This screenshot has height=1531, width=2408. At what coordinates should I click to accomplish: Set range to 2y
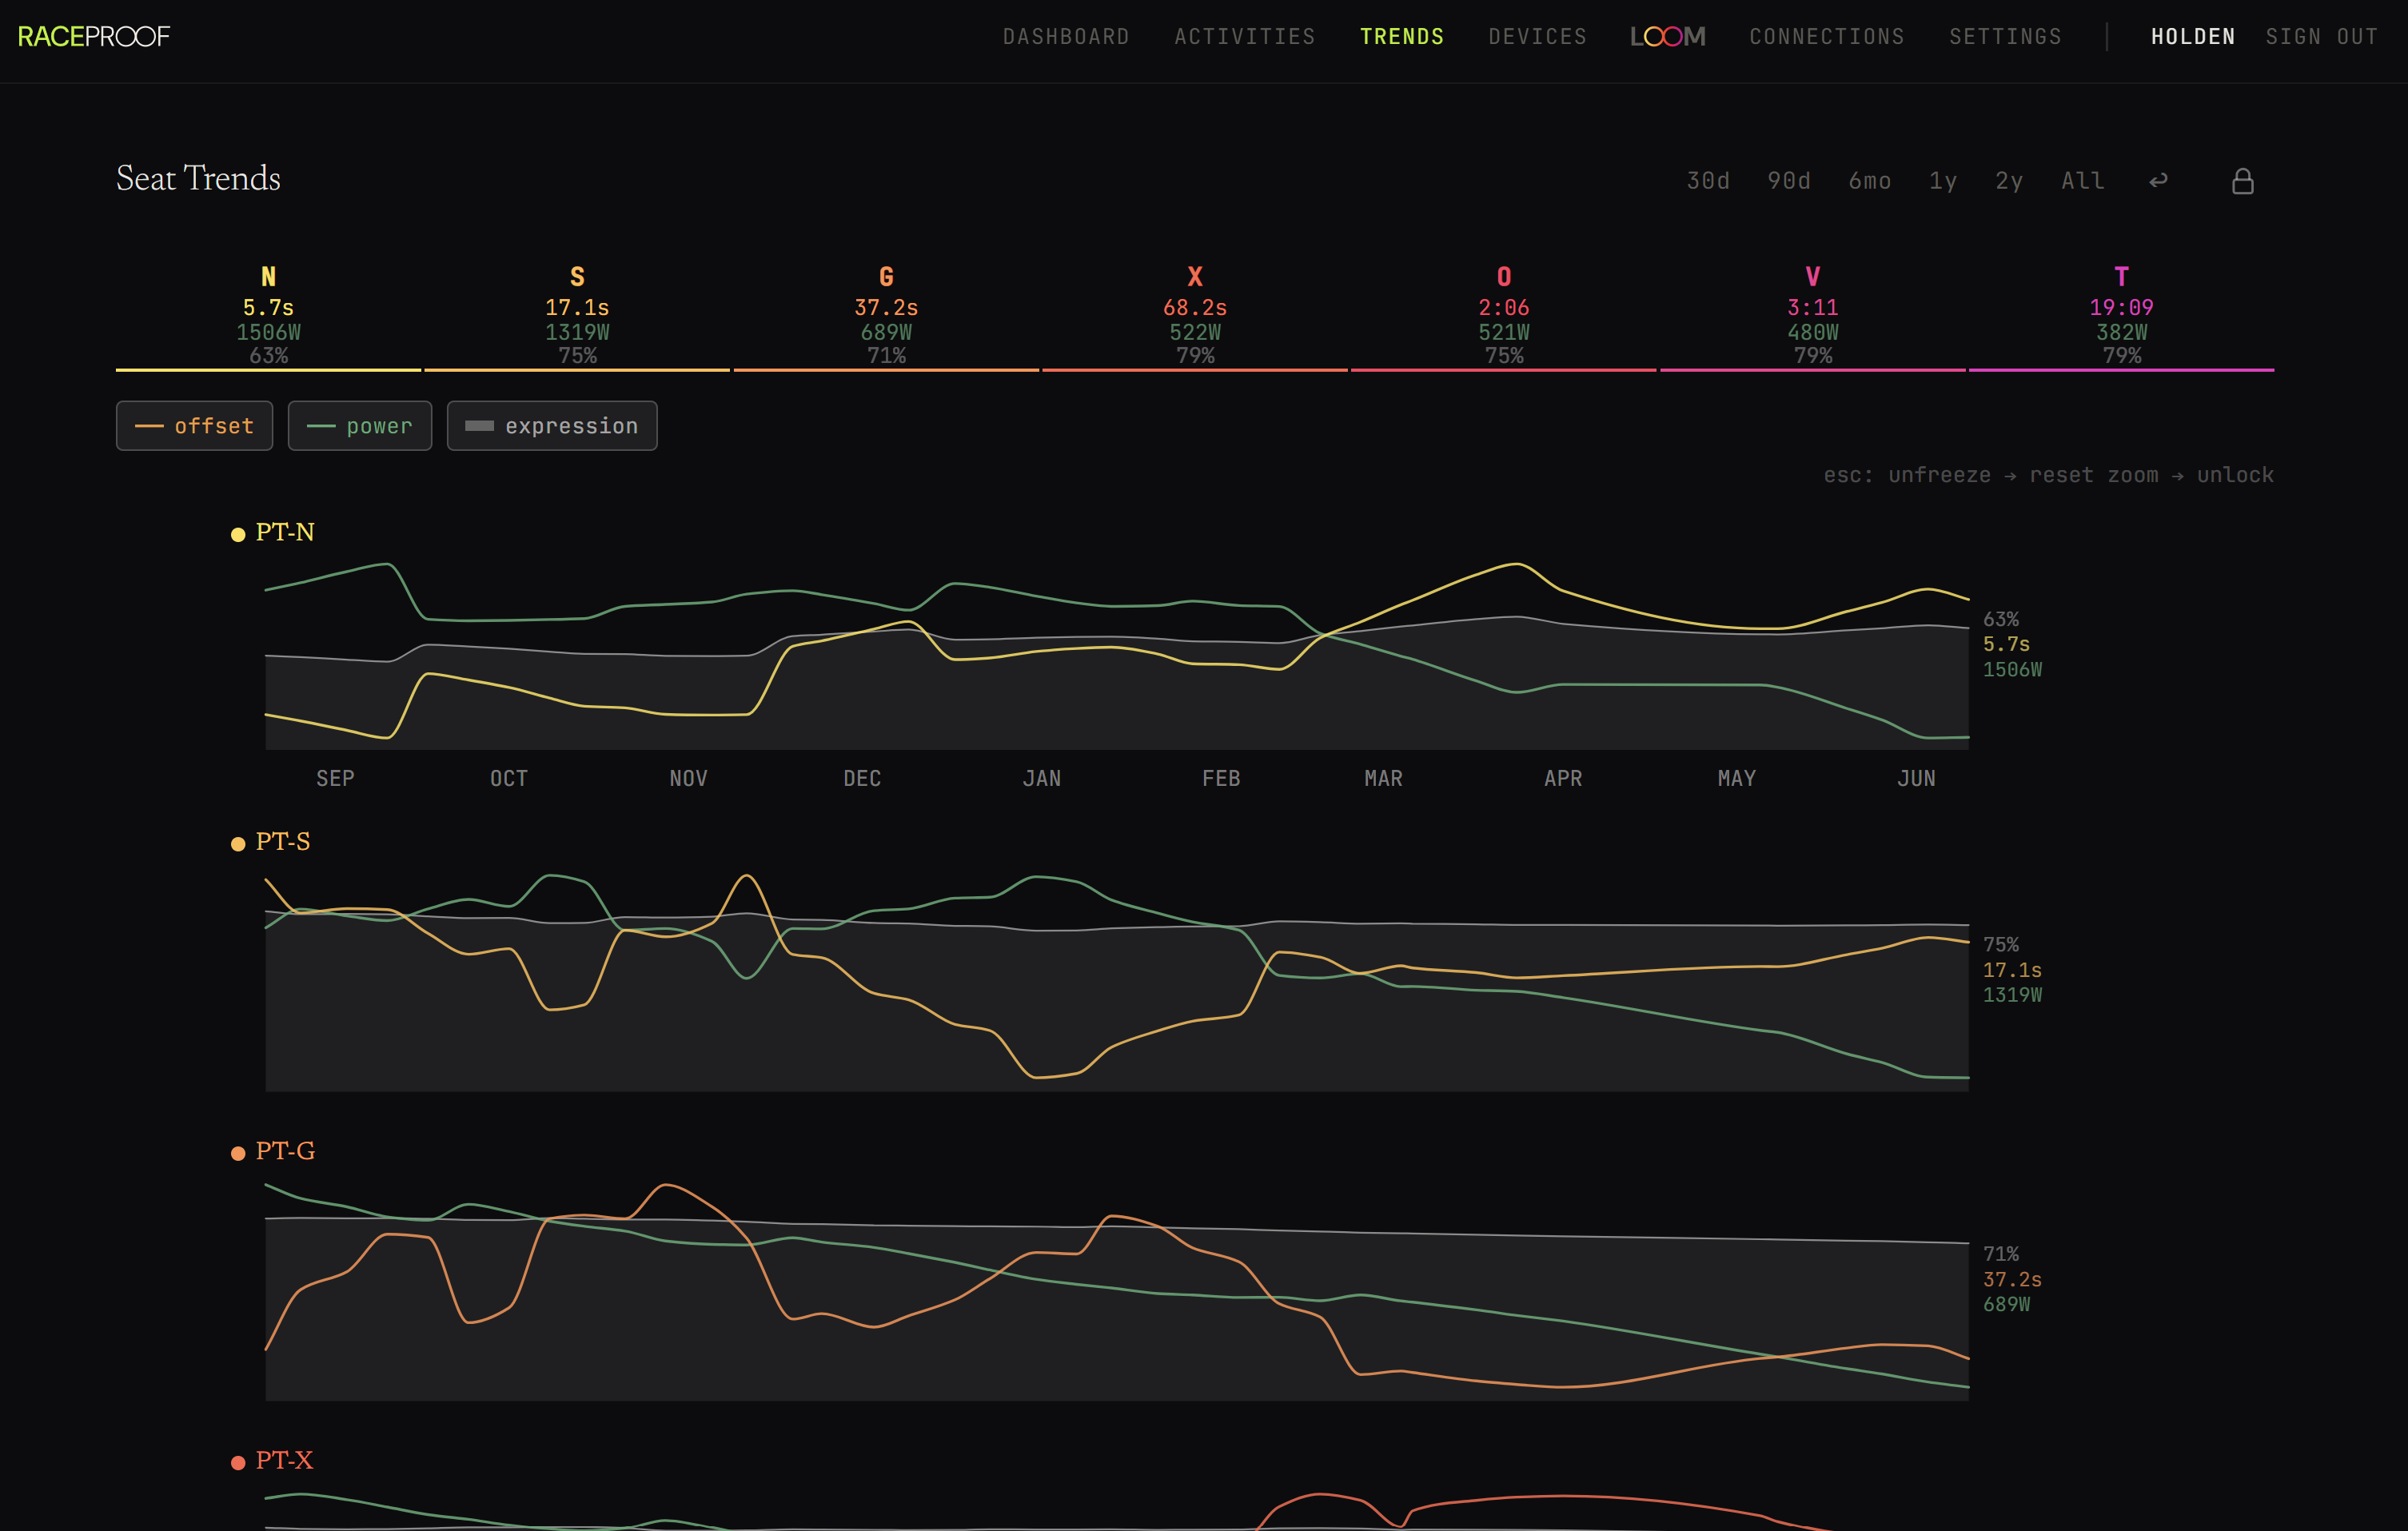click(x=2009, y=181)
